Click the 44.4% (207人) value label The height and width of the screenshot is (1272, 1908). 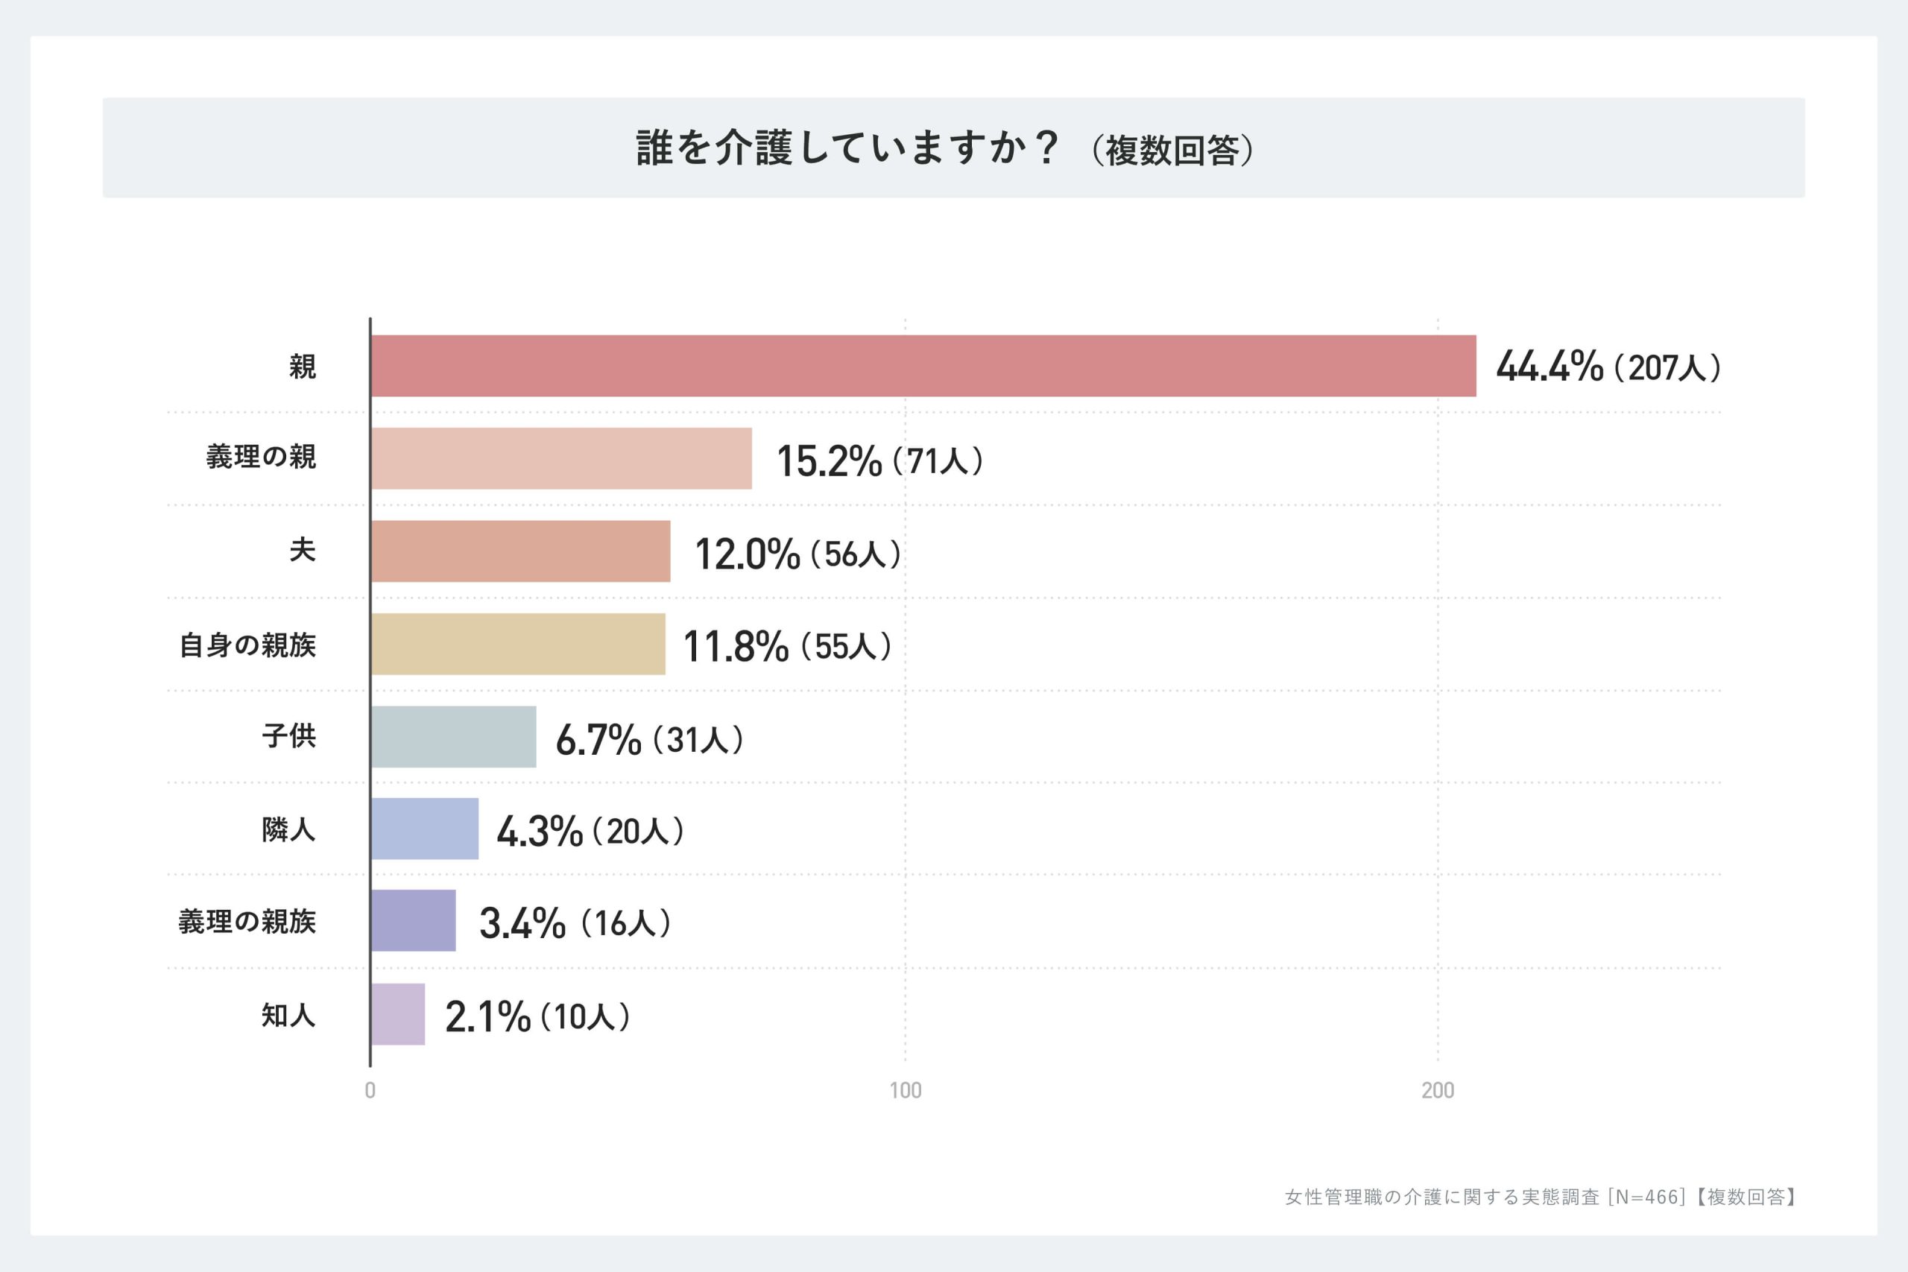click(1608, 367)
